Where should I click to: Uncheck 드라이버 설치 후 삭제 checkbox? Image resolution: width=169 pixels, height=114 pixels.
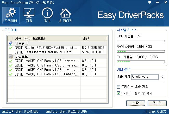(118, 93)
